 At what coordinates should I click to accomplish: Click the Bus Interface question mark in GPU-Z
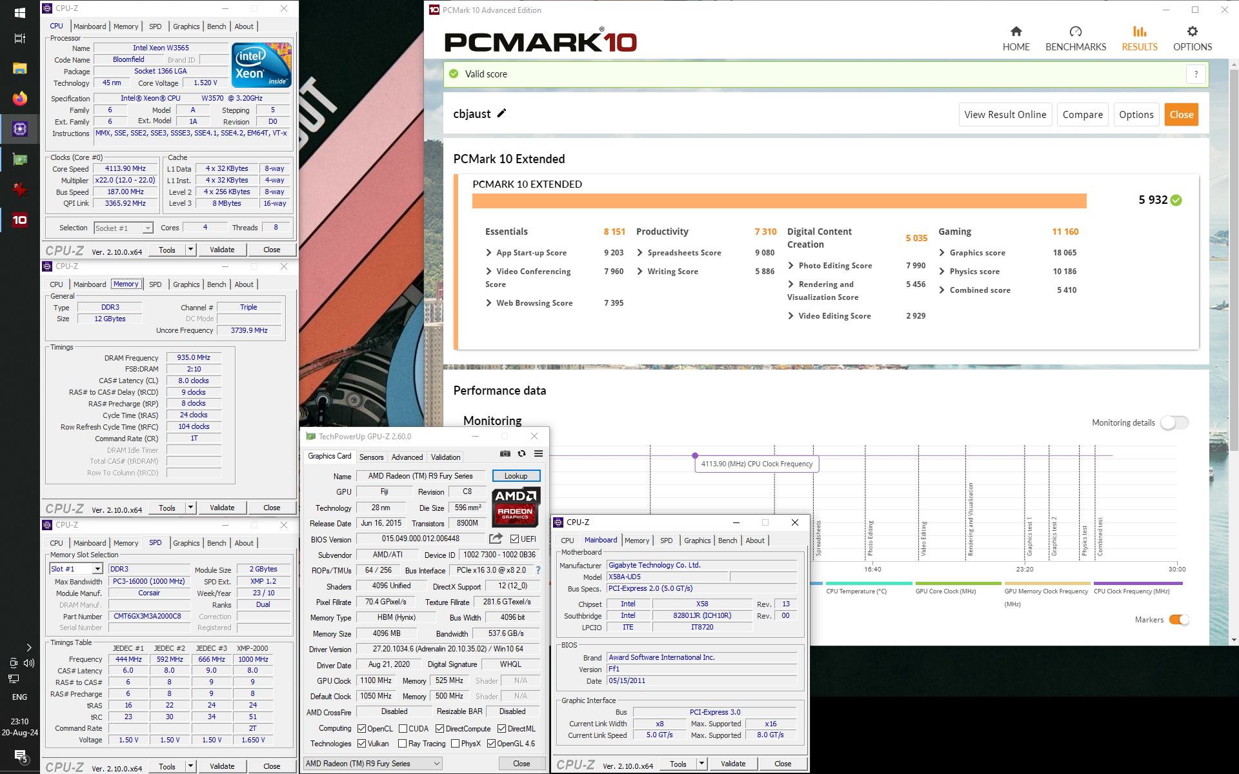538,570
